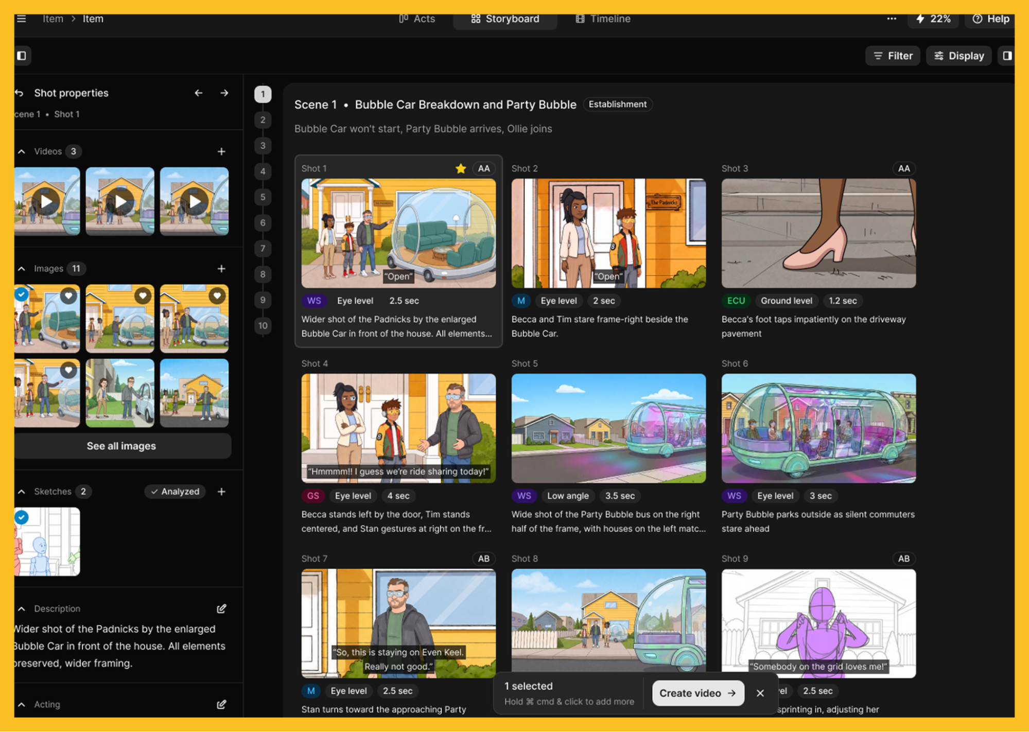Uncheck the selected first image checkmark
The height and width of the screenshot is (732, 1029).
click(x=22, y=294)
